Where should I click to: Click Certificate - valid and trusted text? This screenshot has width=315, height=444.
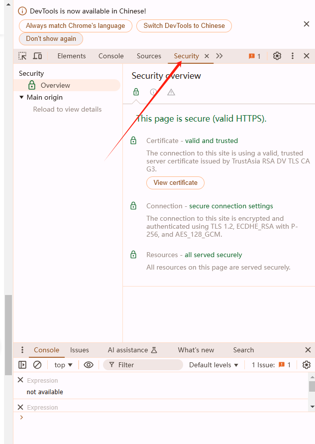pyautogui.click(x=192, y=141)
